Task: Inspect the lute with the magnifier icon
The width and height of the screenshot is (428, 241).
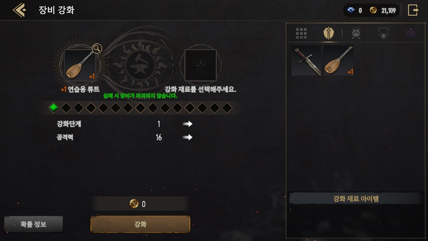Action: tap(97, 48)
